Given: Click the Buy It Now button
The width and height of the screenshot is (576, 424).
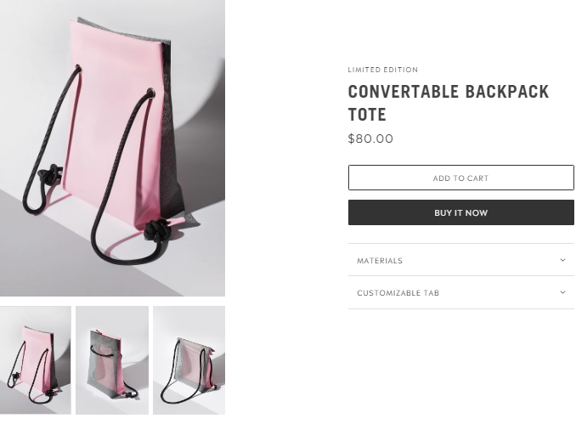Looking at the screenshot, I should click(461, 212).
